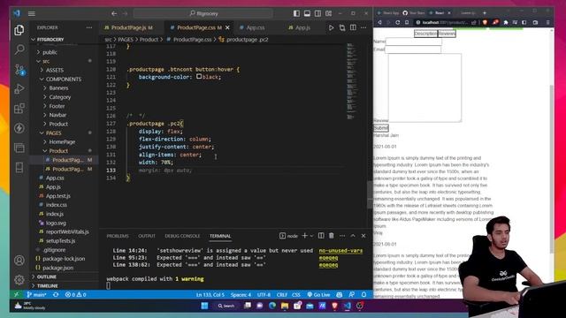Open the Extensions view
566x318 pixels.
coord(19,108)
